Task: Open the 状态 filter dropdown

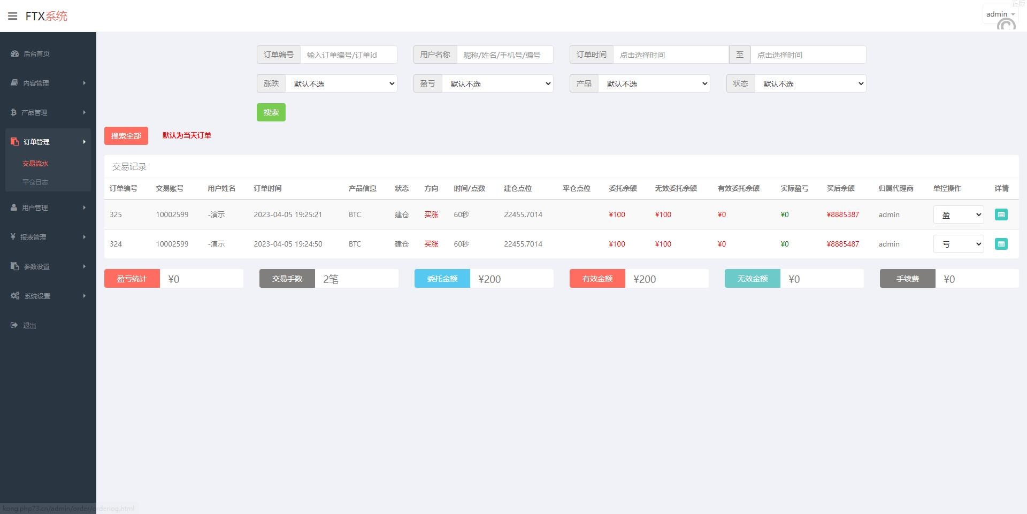Action: click(x=810, y=83)
